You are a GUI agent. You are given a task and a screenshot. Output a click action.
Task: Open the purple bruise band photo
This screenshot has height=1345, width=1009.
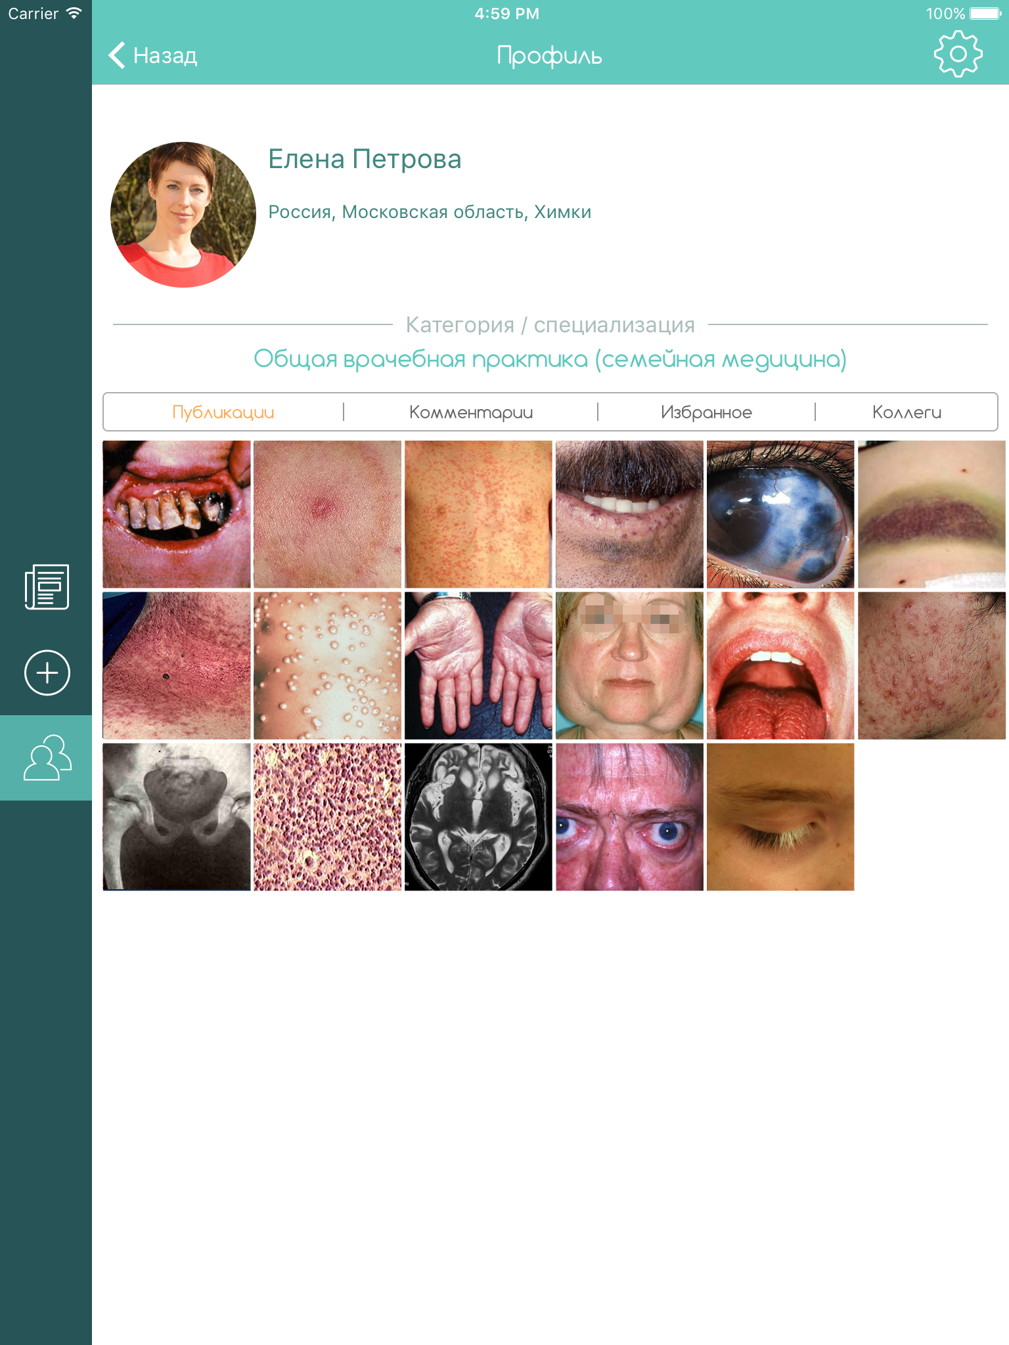click(931, 514)
